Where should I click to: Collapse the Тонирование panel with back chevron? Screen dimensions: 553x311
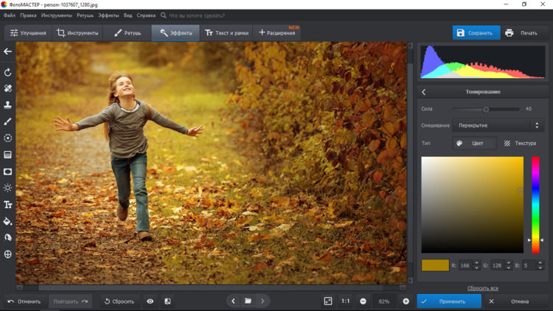424,92
